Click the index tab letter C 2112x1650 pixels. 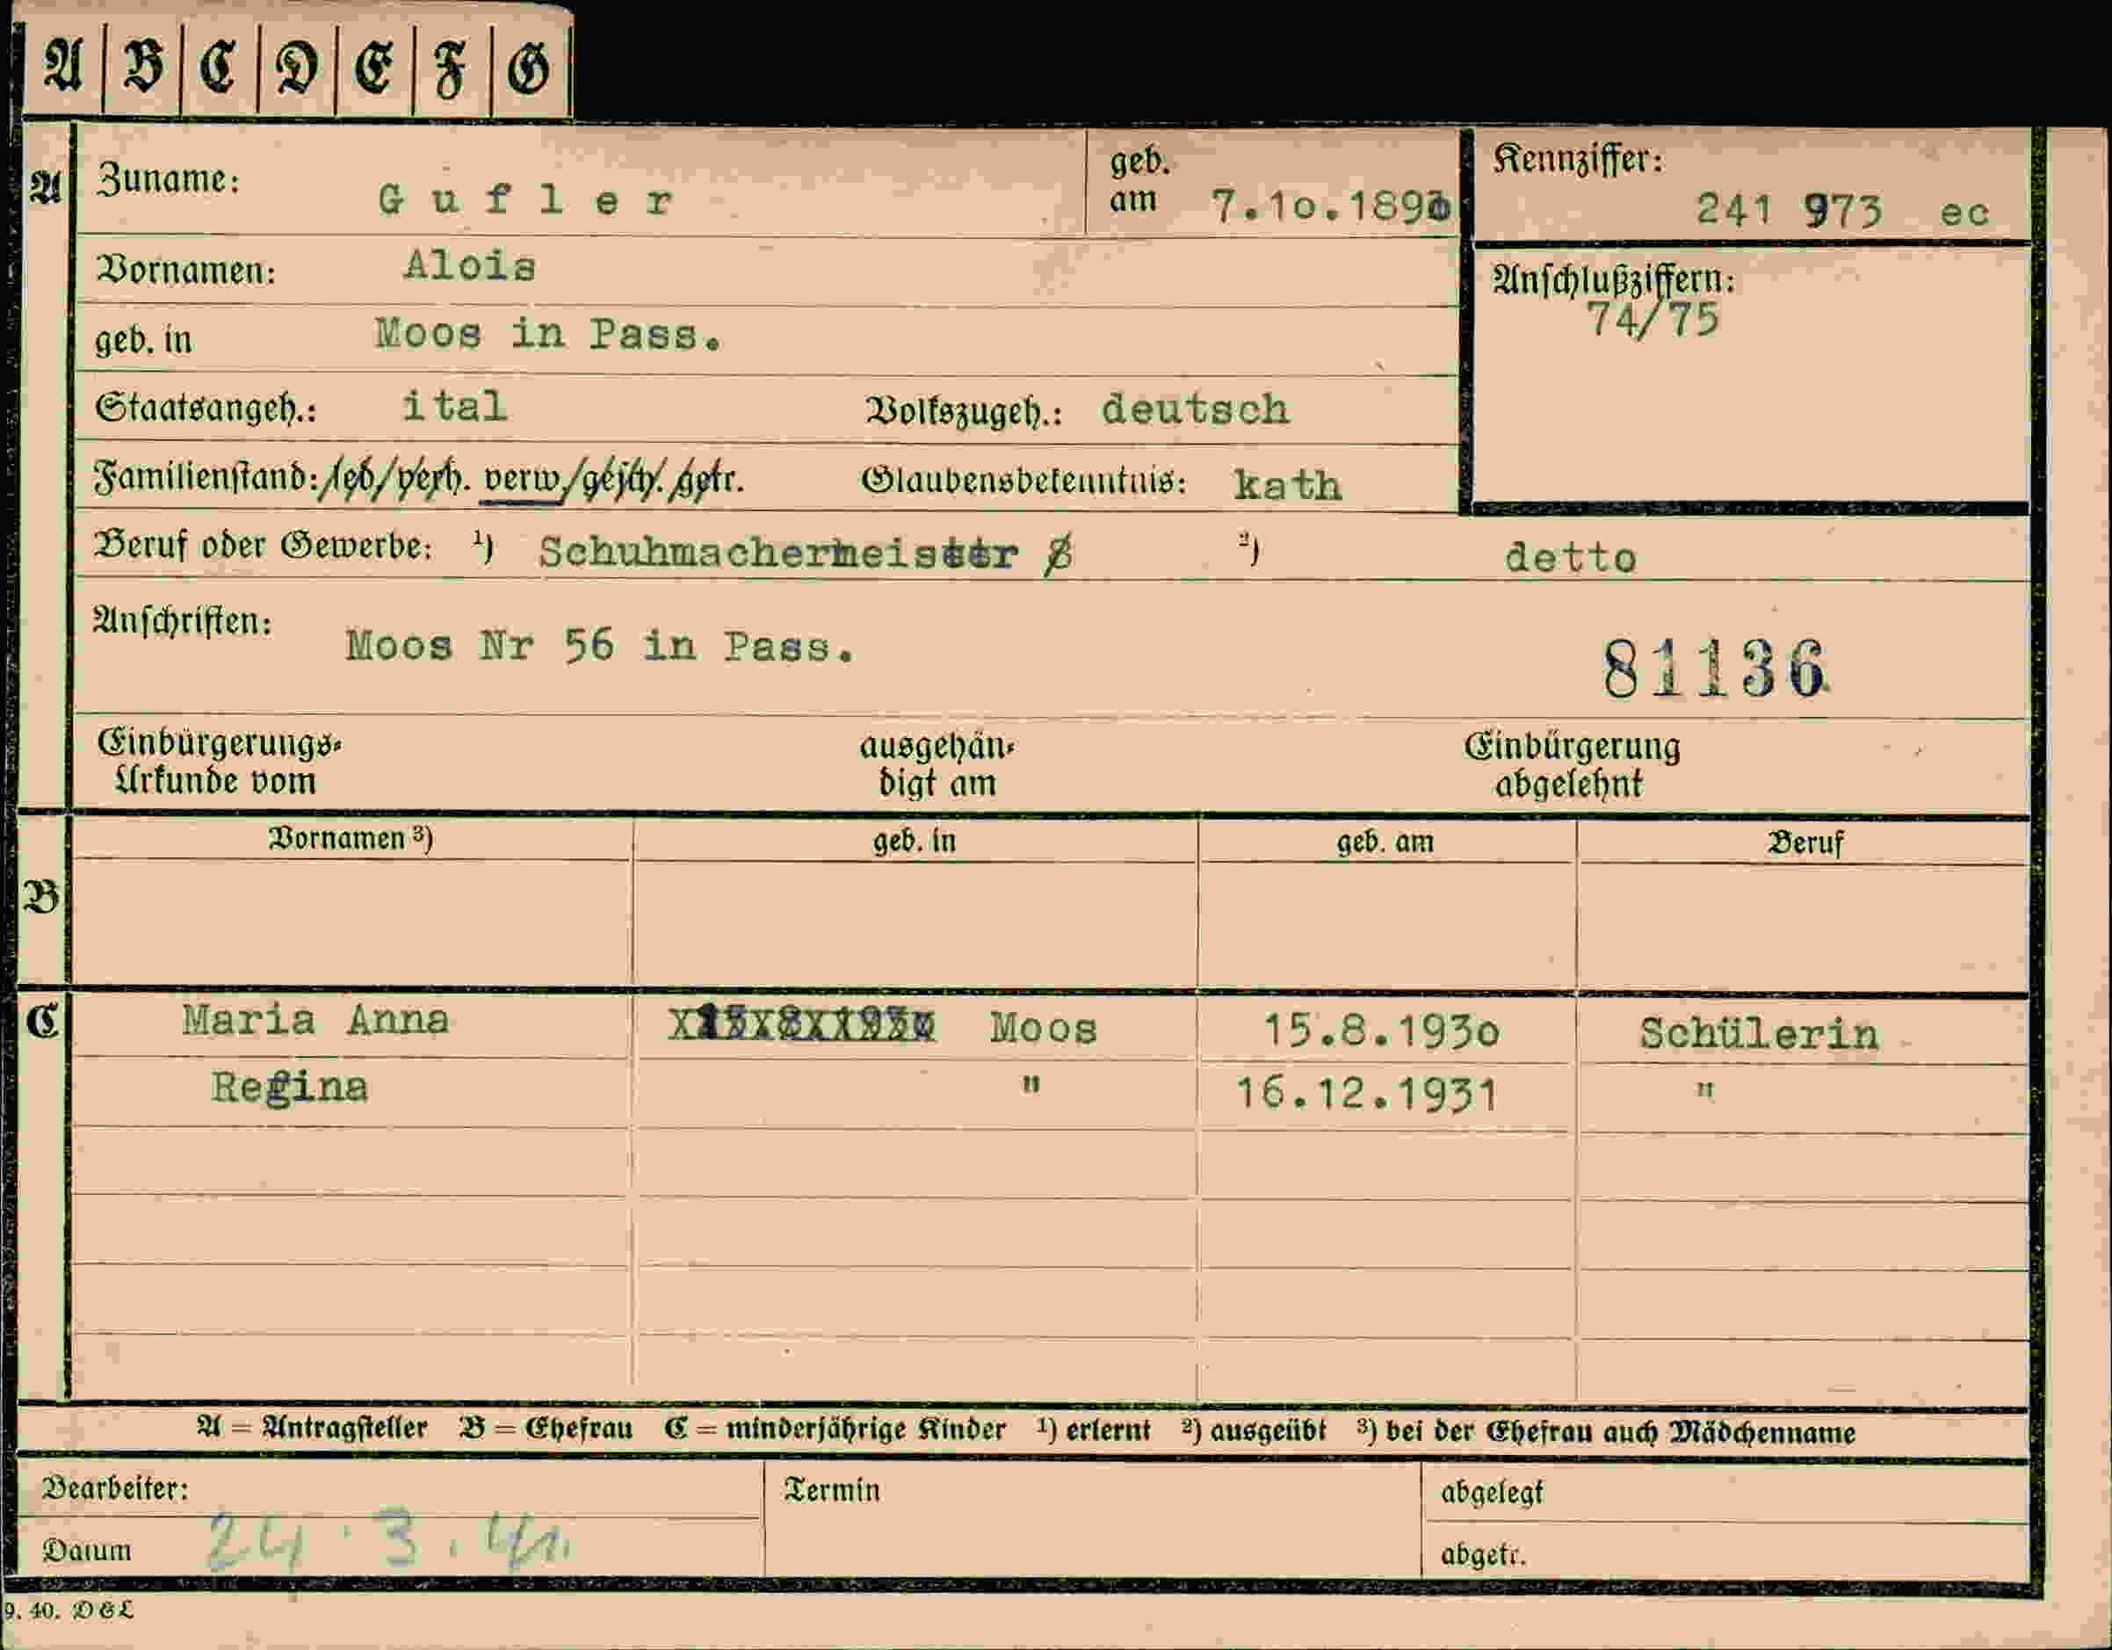[218, 69]
